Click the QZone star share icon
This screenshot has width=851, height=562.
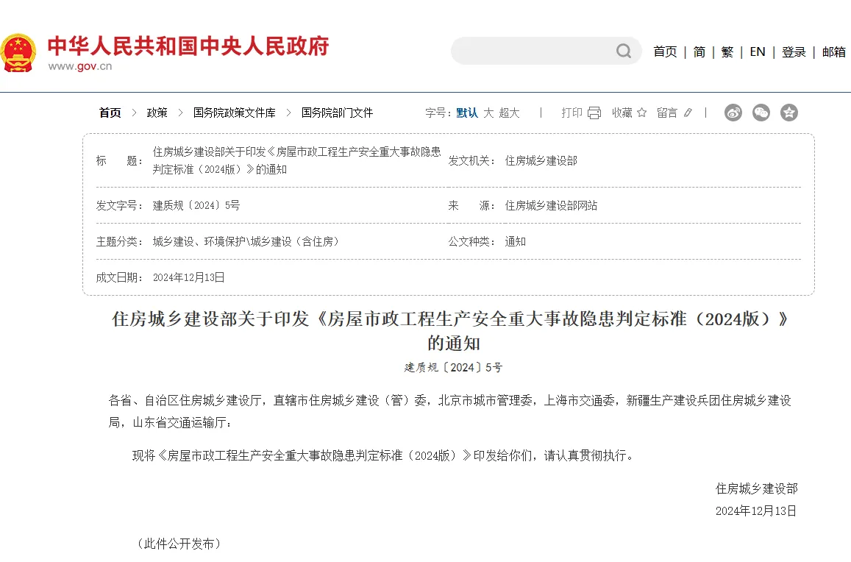(x=789, y=113)
